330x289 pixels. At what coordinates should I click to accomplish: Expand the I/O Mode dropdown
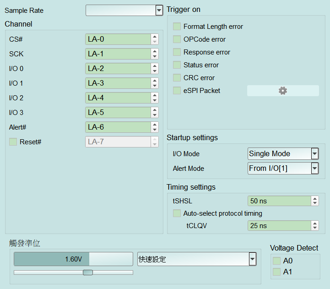(283, 153)
